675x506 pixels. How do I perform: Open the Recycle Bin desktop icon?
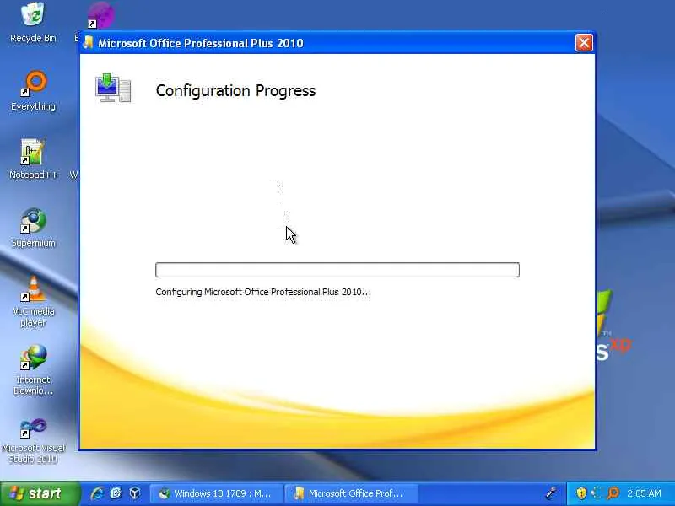click(33, 23)
